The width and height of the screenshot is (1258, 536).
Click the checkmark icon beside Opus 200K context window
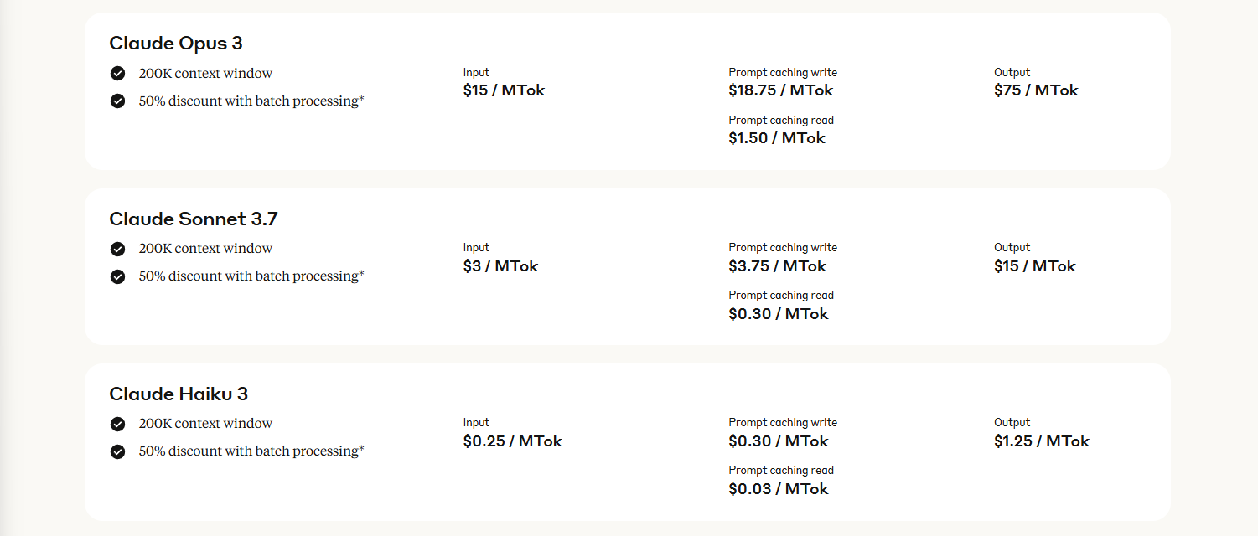[117, 74]
